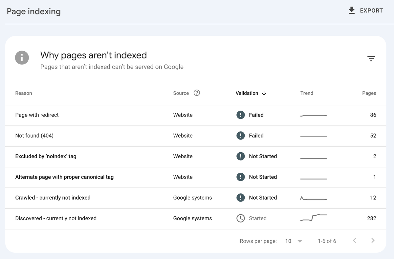Open the Excluded by 'noindex' tag report
This screenshot has height=259, width=394.
point(46,156)
